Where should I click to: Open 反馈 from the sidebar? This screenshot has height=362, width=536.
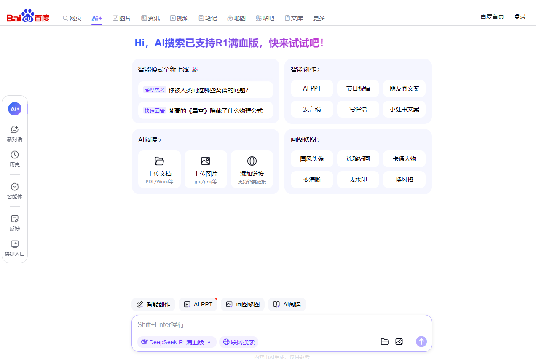[x=15, y=222]
